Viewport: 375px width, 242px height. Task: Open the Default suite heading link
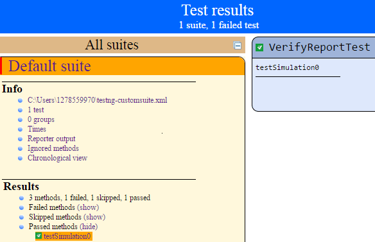point(49,66)
